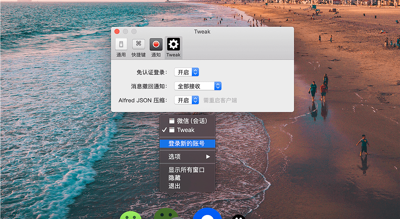Click the black dock icon at right
This screenshot has width=400, height=219.
click(238, 217)
